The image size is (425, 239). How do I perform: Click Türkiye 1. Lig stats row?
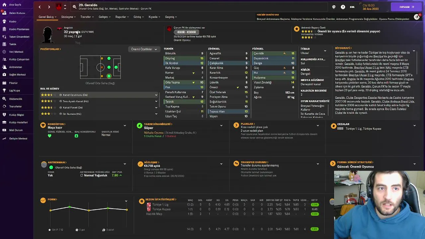(232, 205)
